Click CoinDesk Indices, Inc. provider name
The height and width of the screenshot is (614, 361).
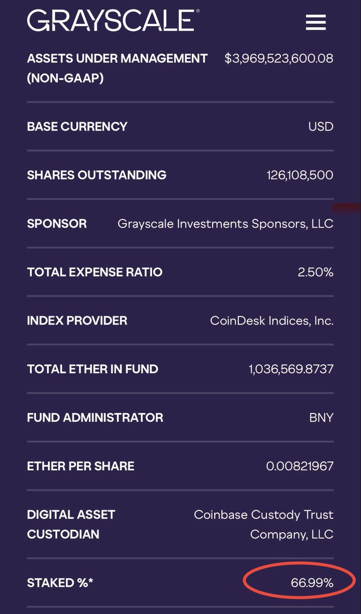(272, 321)
